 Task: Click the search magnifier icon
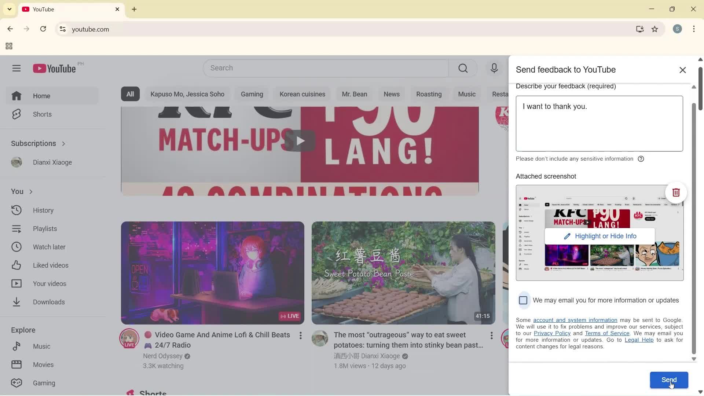click(x=463, y=68)
